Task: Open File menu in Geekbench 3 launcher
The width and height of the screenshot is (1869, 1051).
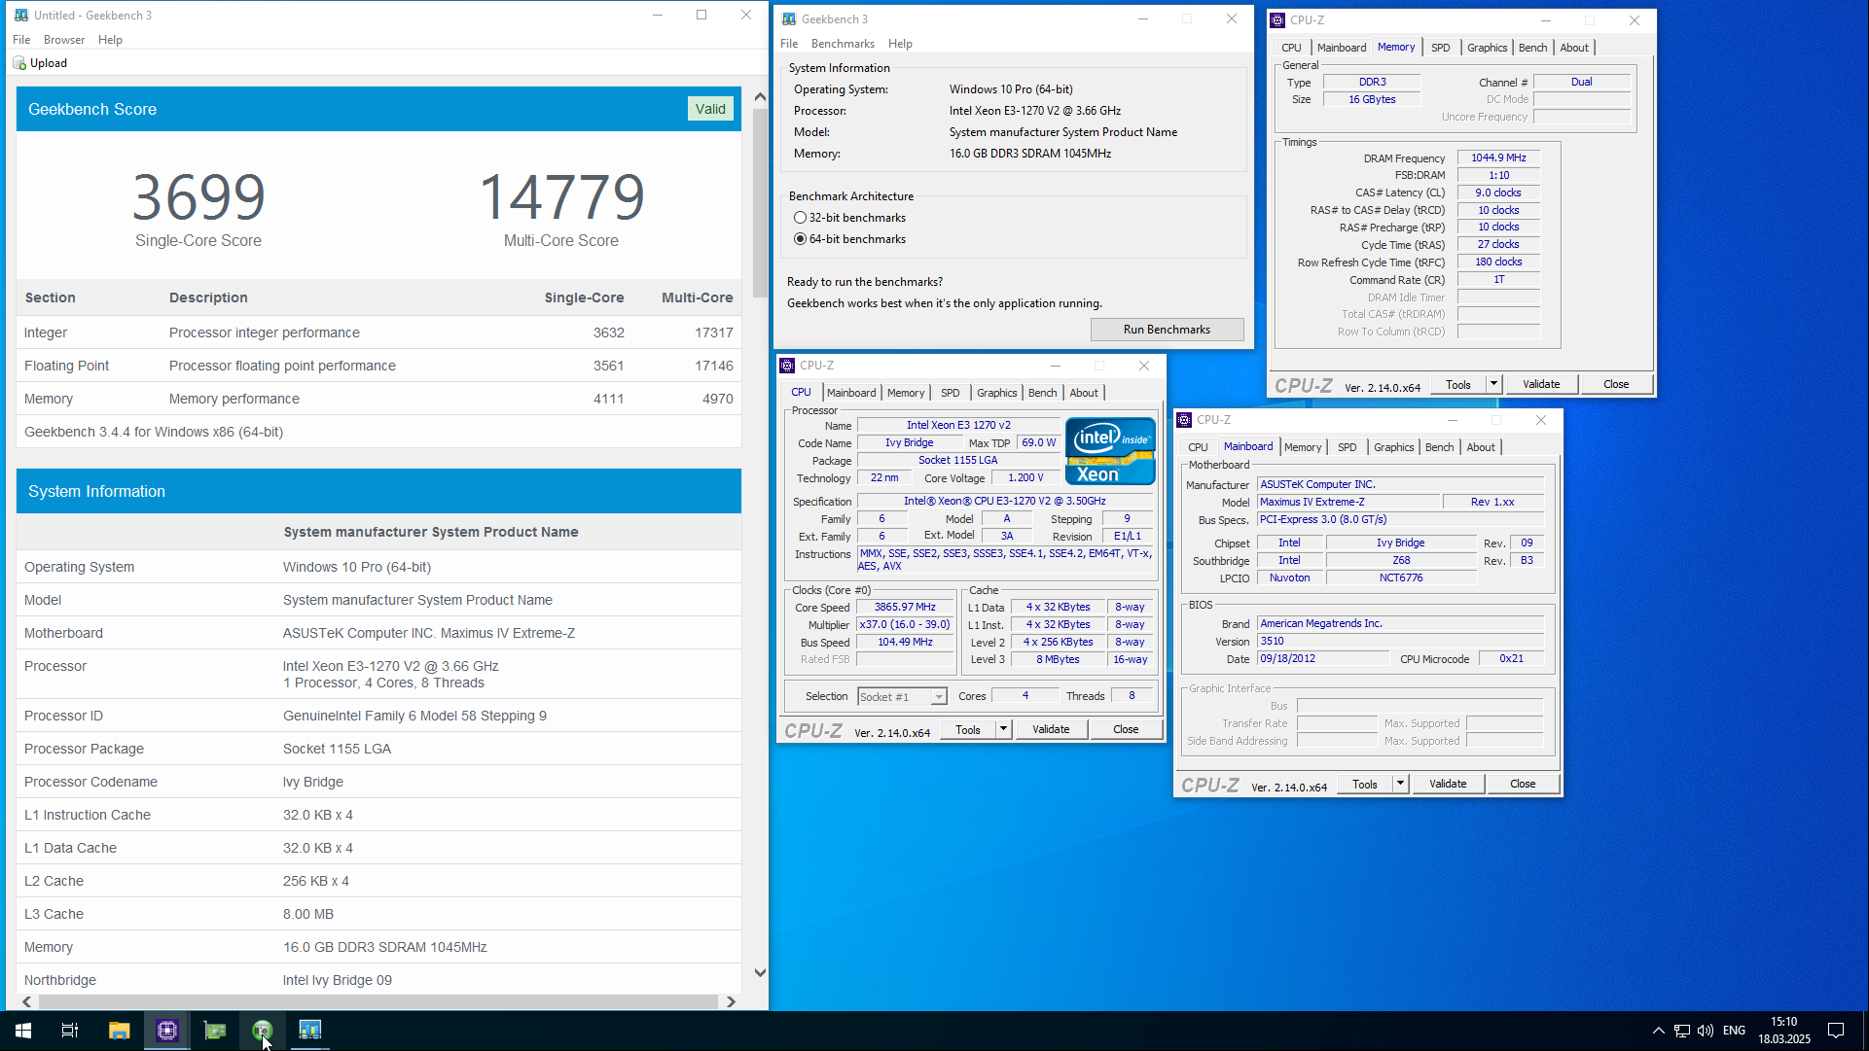Action: pos(789,44)
